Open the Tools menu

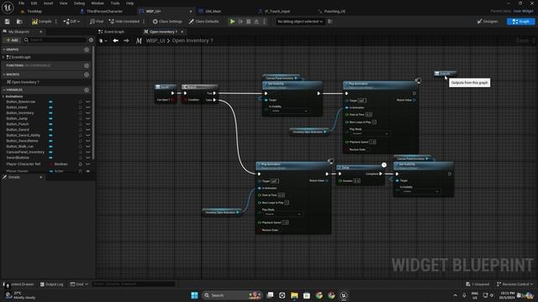(115, 3)
